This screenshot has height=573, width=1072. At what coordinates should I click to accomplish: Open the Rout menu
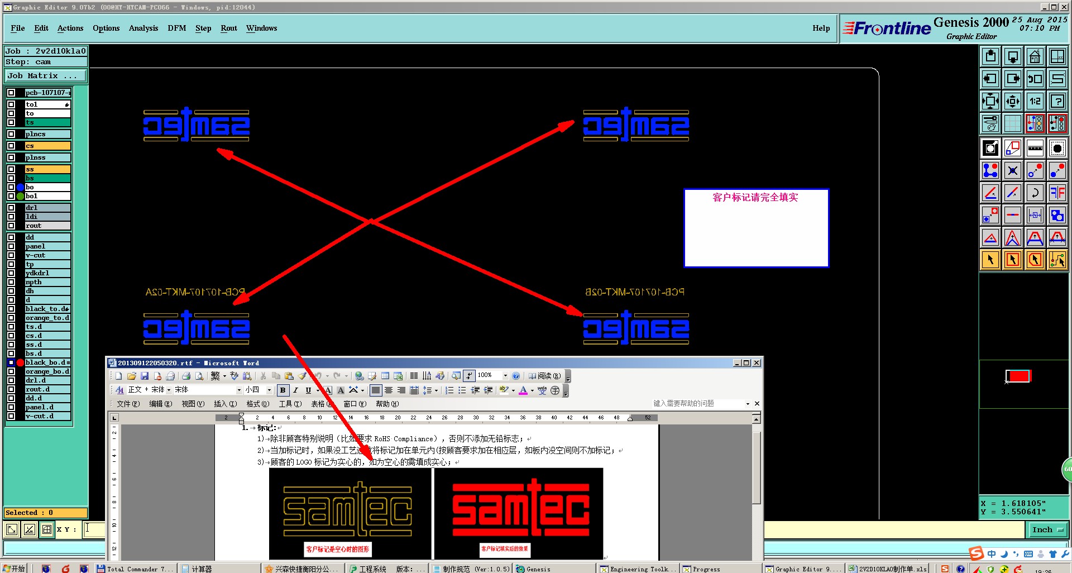229,28
